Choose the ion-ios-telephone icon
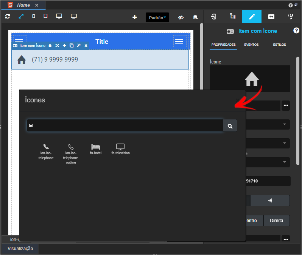The image size is (302, 255). (x=46, y=152)
